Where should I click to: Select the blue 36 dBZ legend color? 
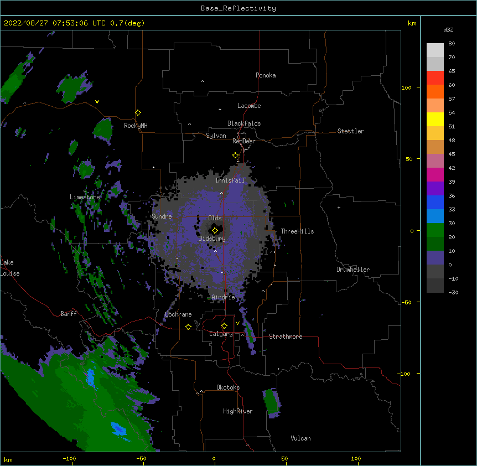click(435, 202)
